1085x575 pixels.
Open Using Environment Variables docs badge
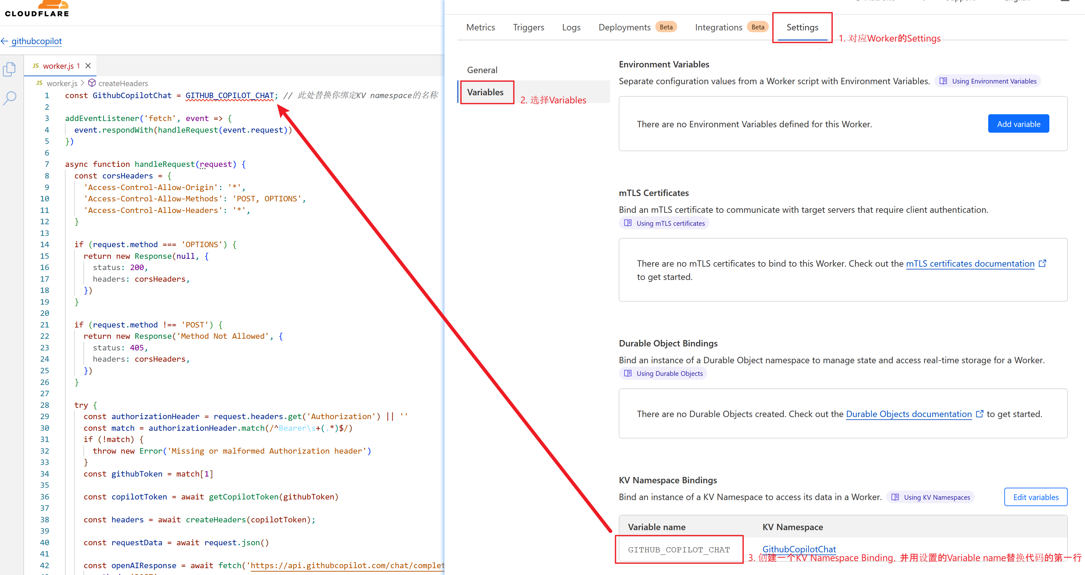tap(988, 81)
